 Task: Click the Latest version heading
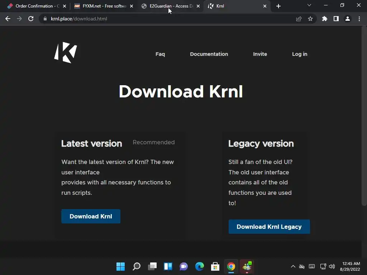91,144
